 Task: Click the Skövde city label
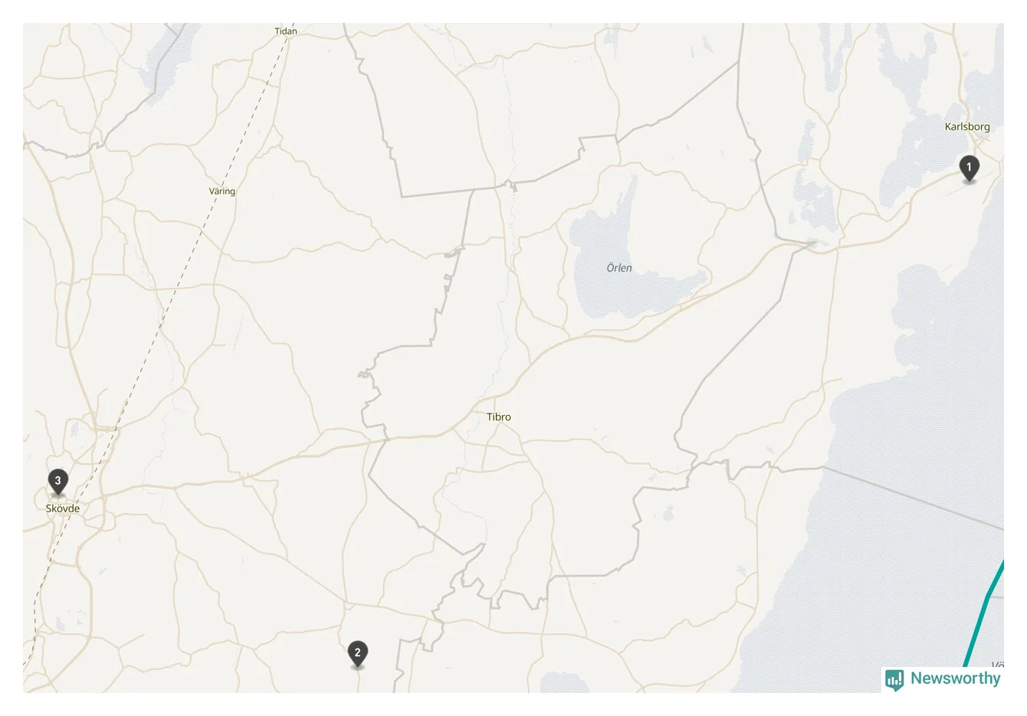coord(63,508)
